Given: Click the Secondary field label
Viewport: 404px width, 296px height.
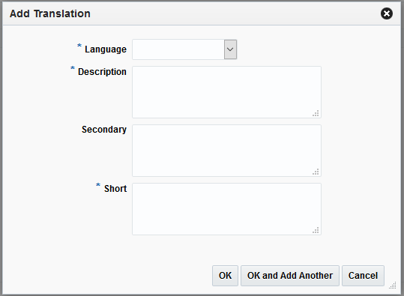Looking at the screenshot, I should tap(104, 130).
